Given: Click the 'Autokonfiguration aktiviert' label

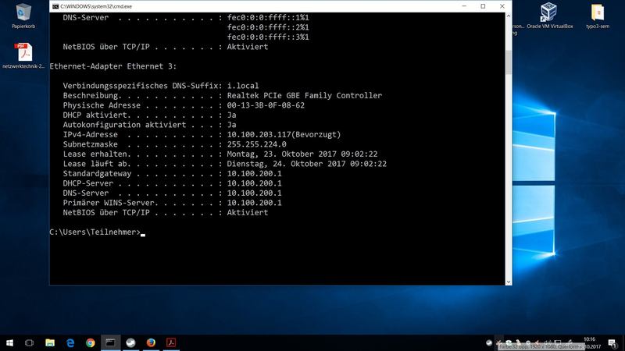Looking at the screenshot, I should [x=124, y=125].
